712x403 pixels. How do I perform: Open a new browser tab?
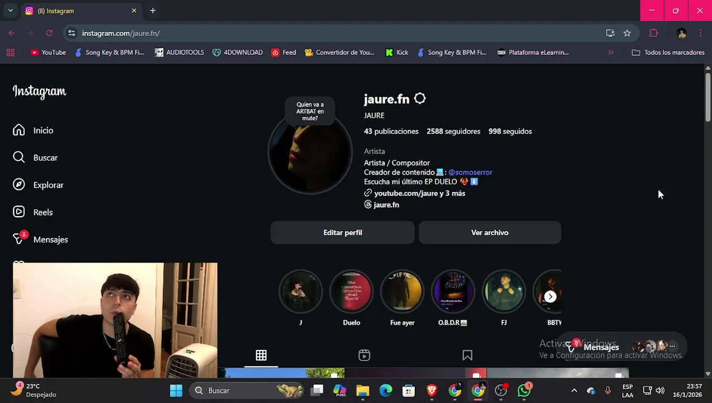click(153, 11)
